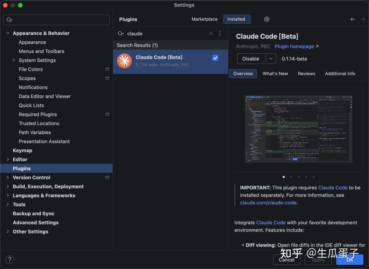Click the OK button
Viewport: 369px width, 269px height.
click(350, 259)
